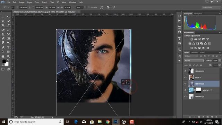The width and height of the screenshot is (222, 125).
Task: Add a Photo Filter adjustment
Action: [202, 43]
